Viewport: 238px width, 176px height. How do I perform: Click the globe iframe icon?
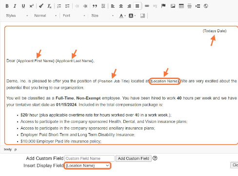pos(206,6)
